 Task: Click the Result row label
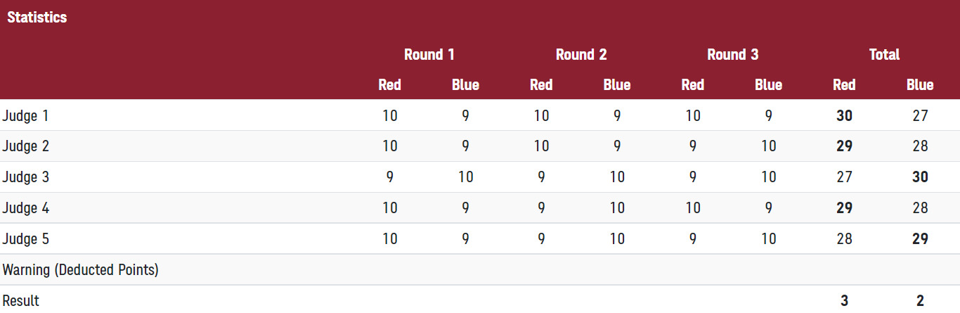pos(21,301)
